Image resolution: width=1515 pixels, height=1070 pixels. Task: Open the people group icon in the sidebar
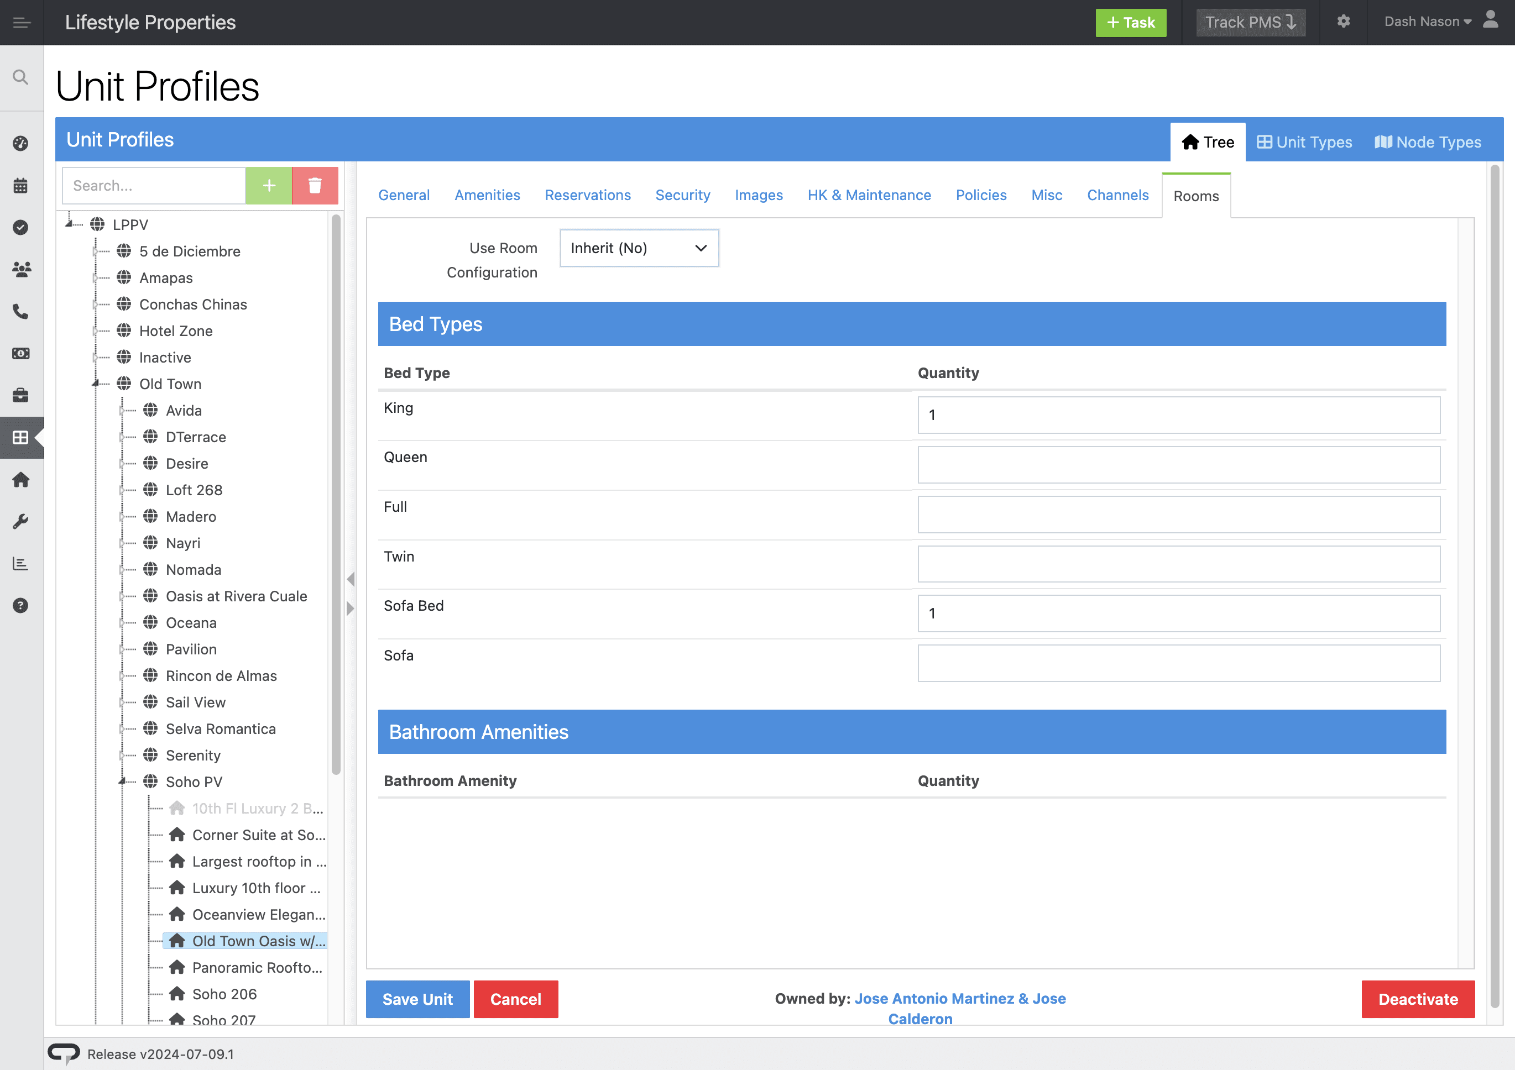[x=21, y=269]
